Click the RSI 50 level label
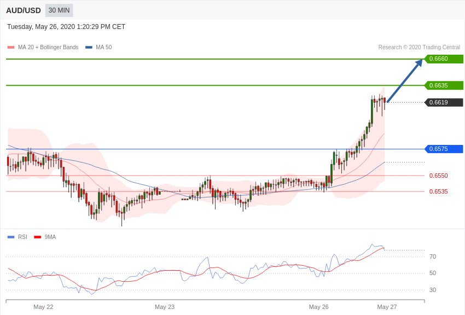This screenshot has height=315, width=465. pos(433,273)
